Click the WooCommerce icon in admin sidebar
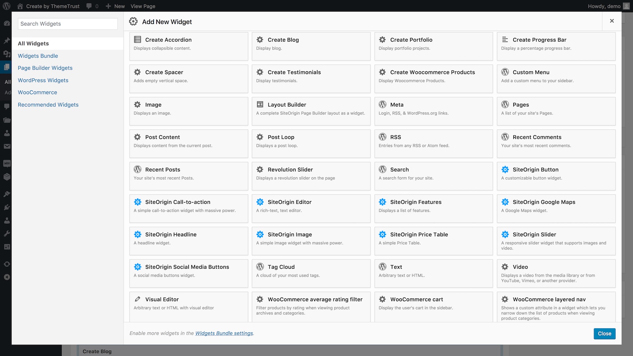This screenshot has width=633, height=356. tap(7, 163)
